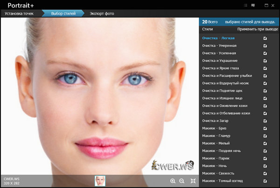280x188 pixels.
Task: Toggle the Очистка и Загар checkbox
Action: (265, 121)
